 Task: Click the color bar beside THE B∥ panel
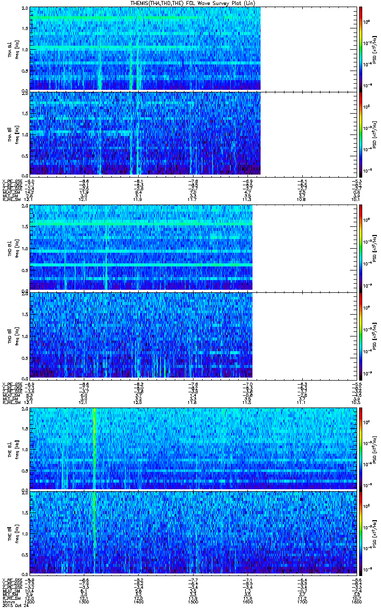click(360, 533)
